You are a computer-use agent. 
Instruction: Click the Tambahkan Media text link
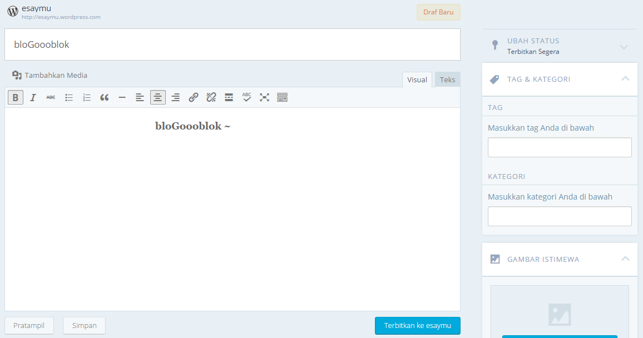click(x=56, y=76)
